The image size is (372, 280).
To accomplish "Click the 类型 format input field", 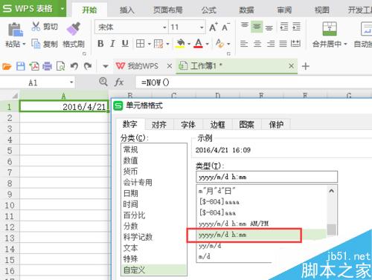I will pyautogui.click(x=266, y=177).
